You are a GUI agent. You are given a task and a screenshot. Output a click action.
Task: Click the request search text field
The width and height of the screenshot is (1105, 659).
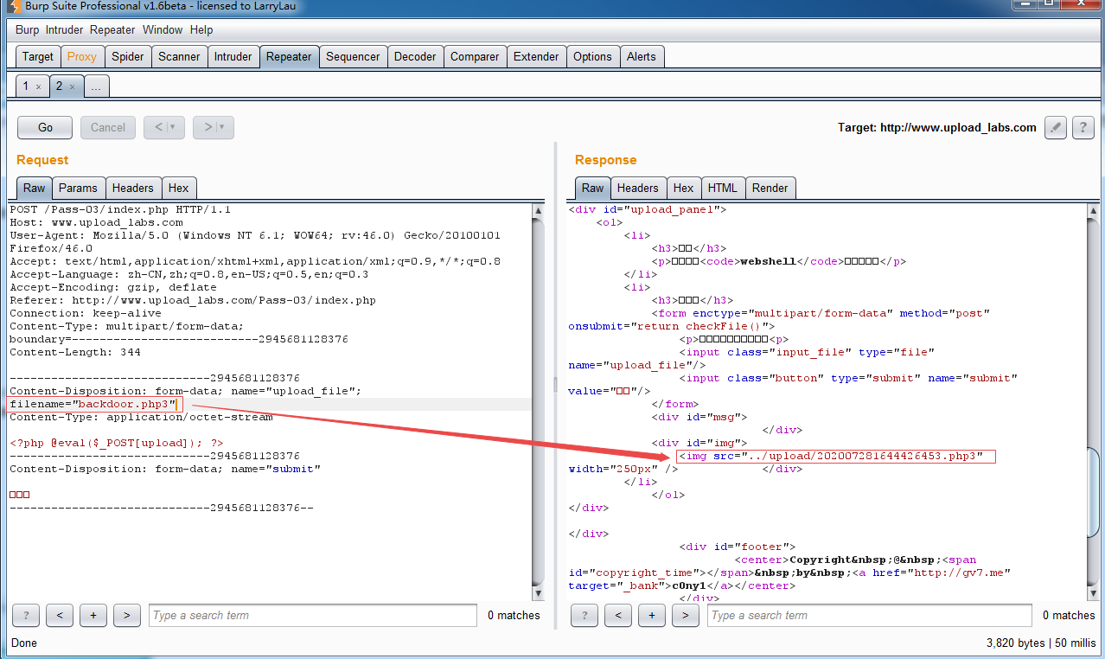pos(312,615)
